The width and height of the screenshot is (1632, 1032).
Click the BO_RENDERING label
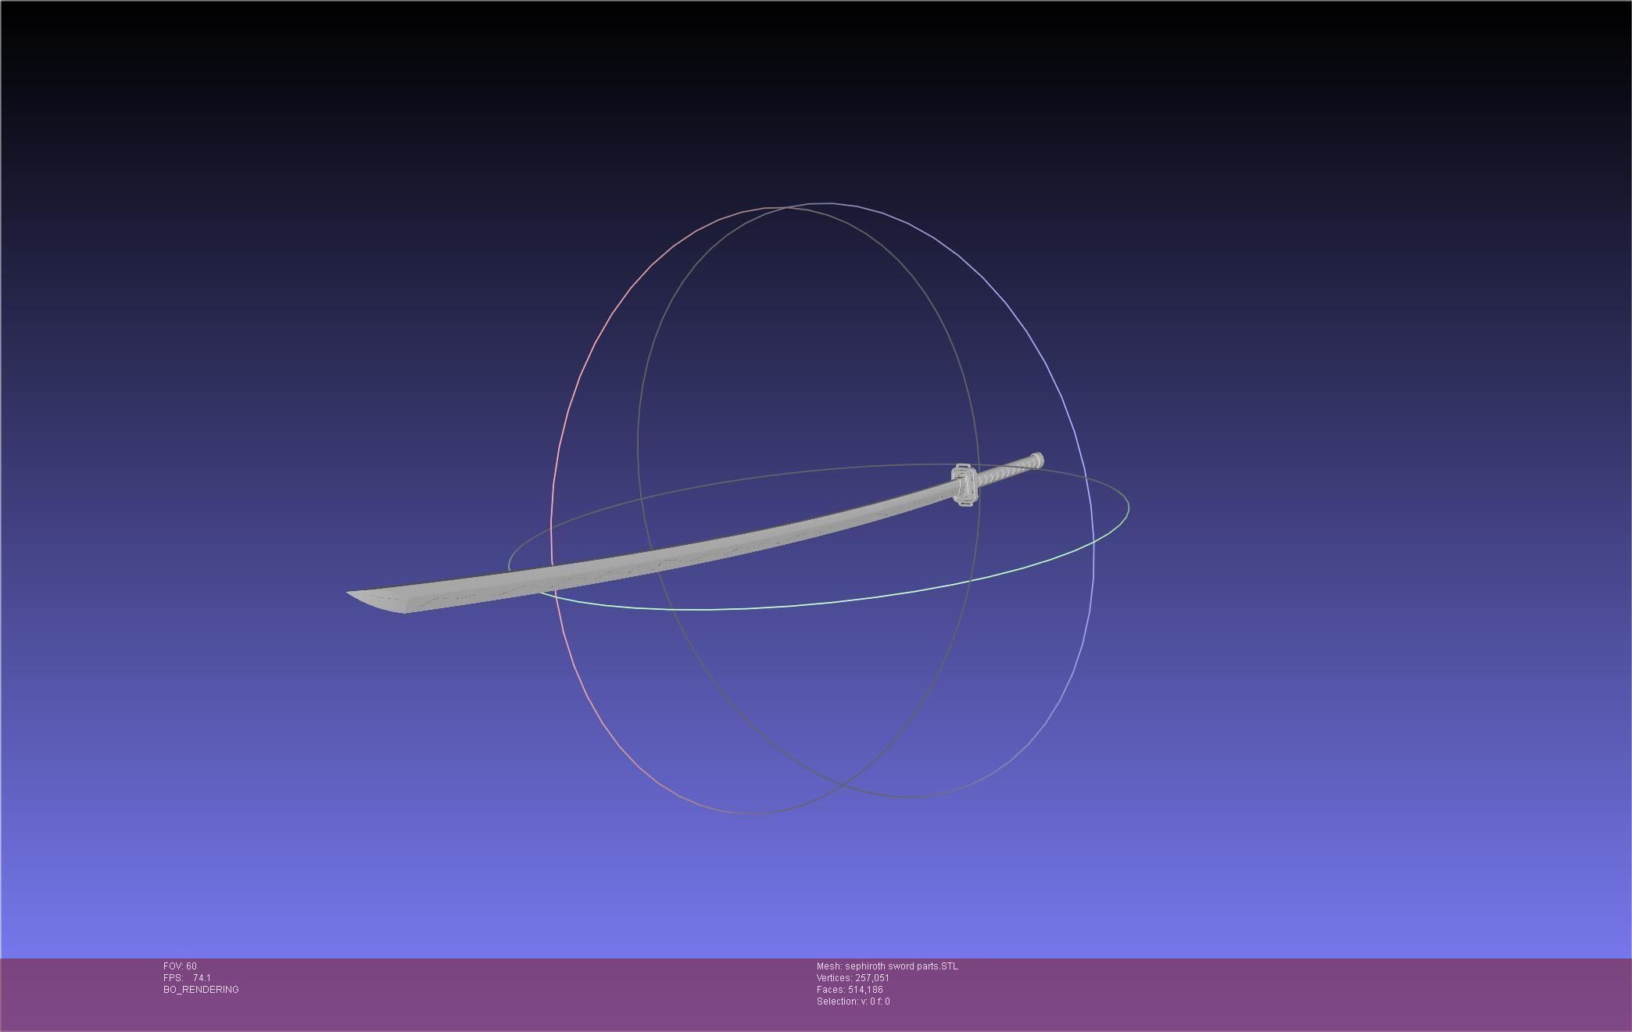pos(201,990)
